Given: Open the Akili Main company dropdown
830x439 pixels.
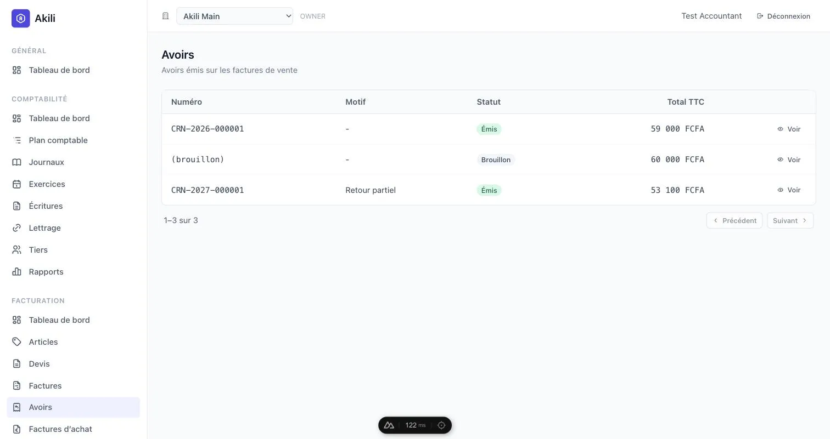Looking at the screenshot, I should point(234,16).
